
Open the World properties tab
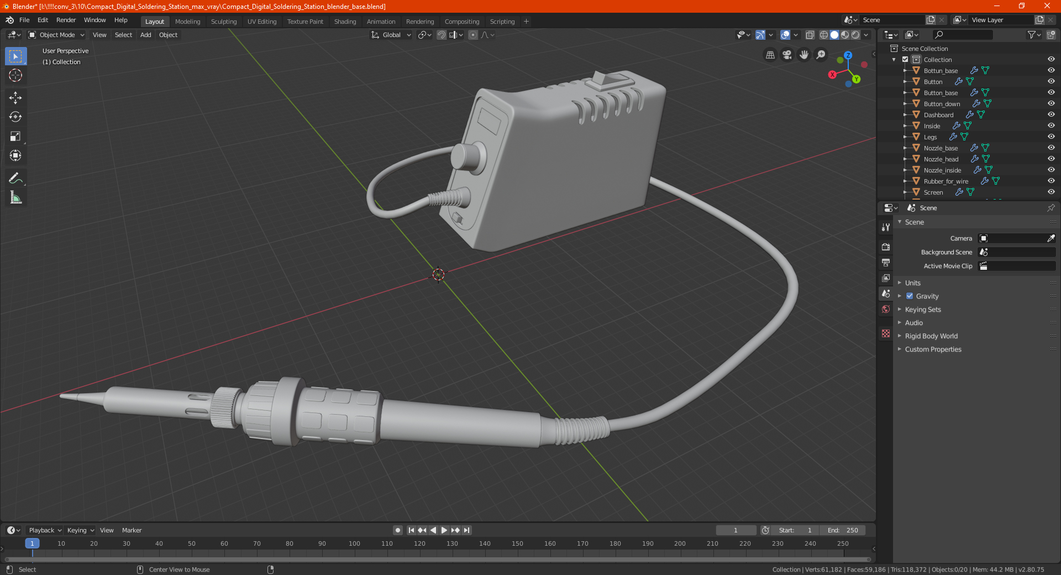coord(886,309)
